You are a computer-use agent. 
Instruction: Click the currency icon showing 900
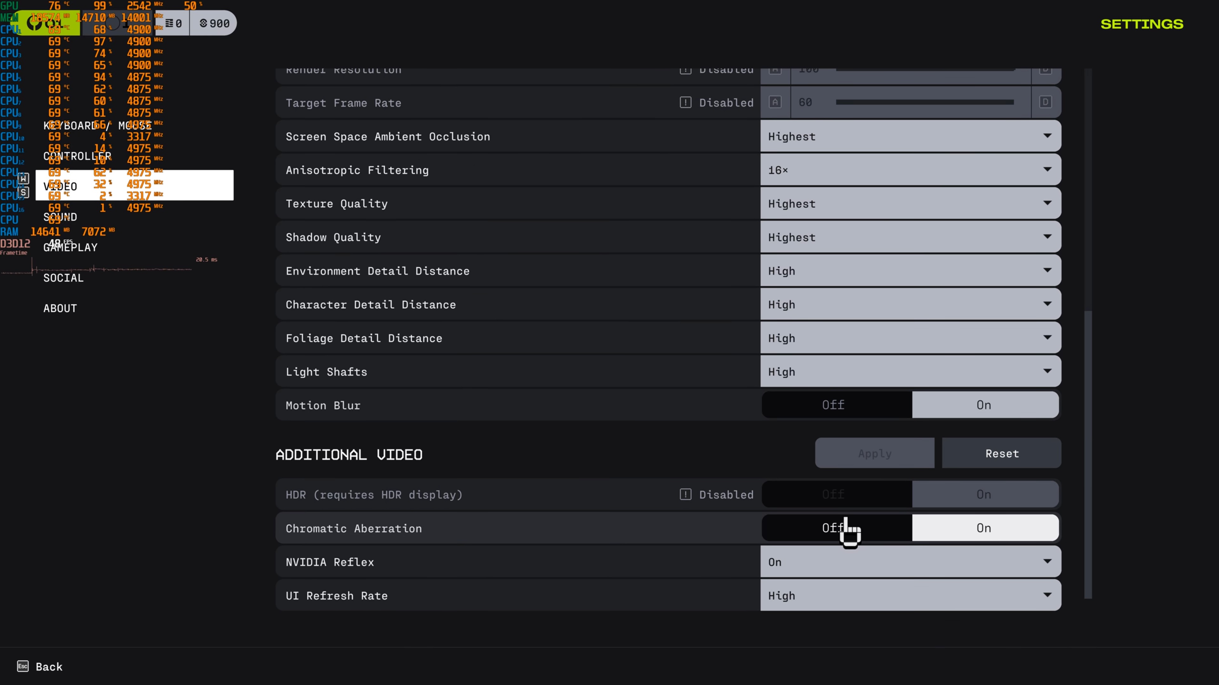pyautogui.click(x=203, y=23)
